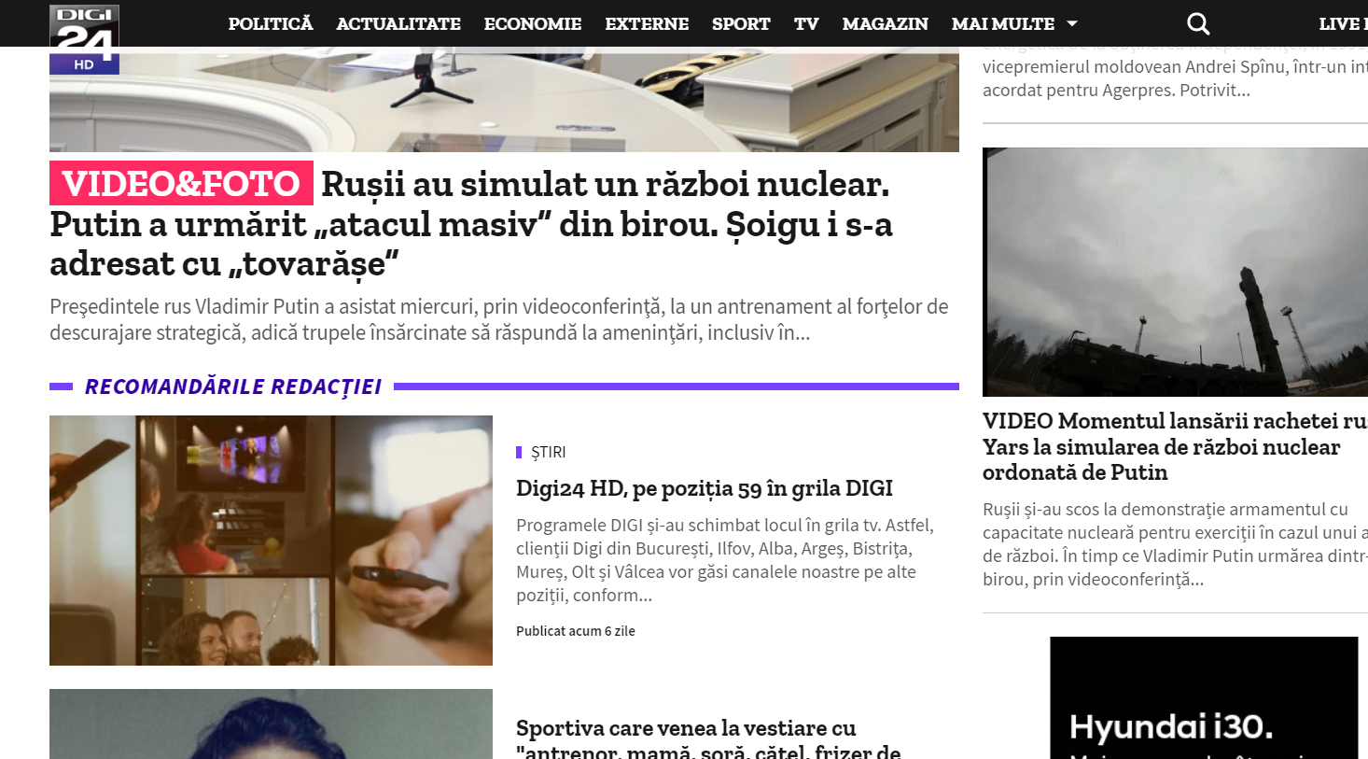Open the MAI MULTE menu
Screen dimensions: 1368x759
[x=1003, y=23]
